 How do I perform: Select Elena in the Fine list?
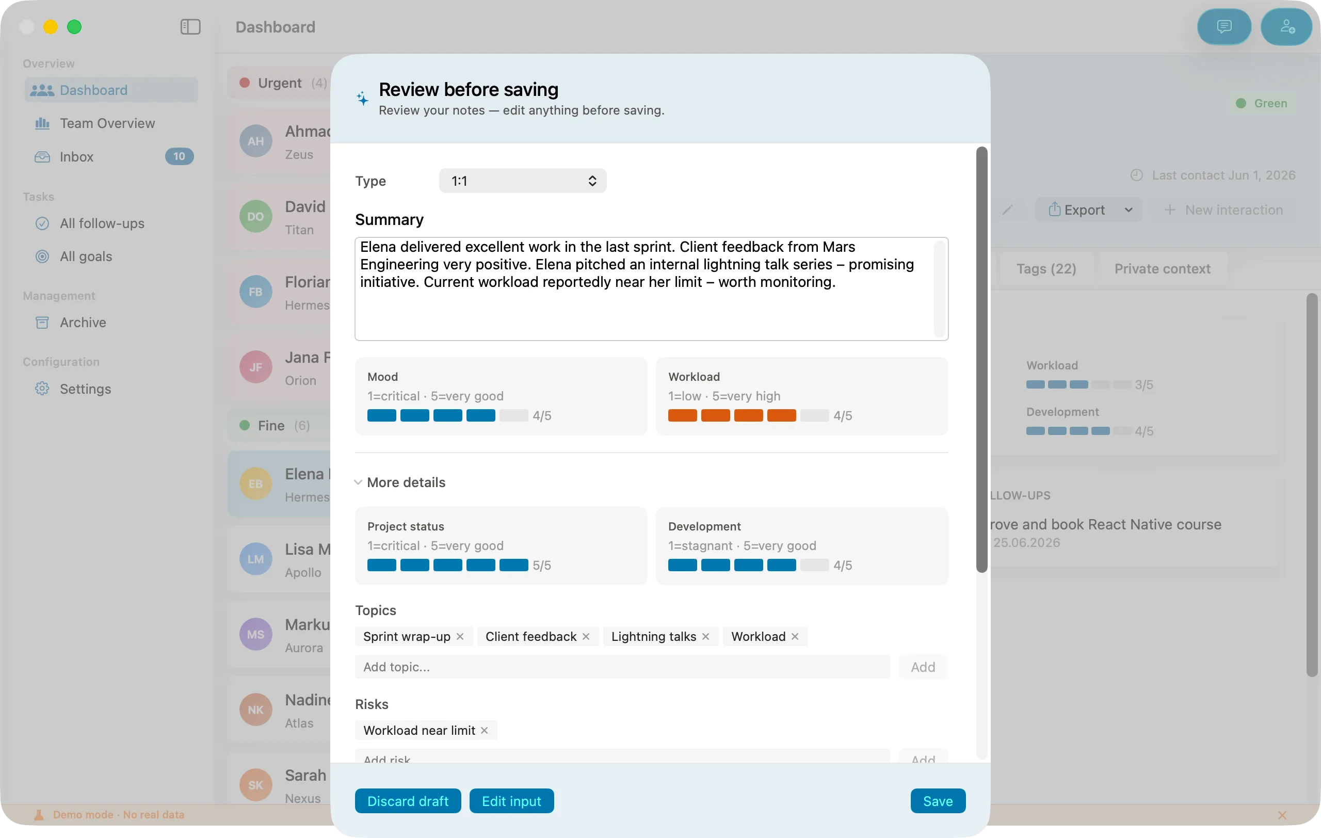click(280, 484)
